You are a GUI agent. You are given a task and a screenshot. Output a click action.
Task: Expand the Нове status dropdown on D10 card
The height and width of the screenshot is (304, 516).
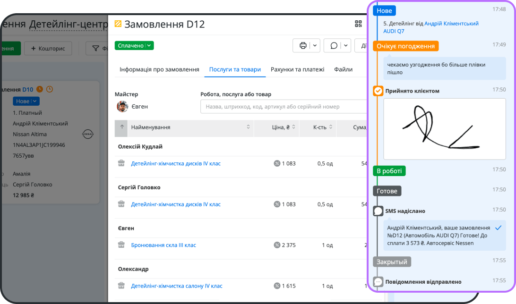coord(26,101)
